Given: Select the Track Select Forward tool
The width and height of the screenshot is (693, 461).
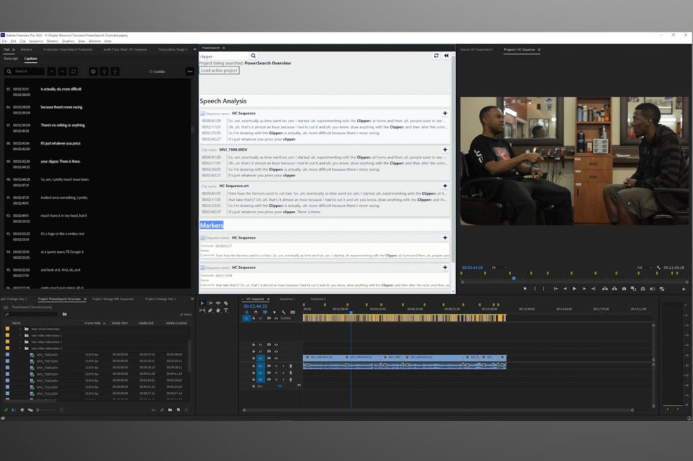Looking at the screenshot, I should pyautogui.click(x=210, y=304).
